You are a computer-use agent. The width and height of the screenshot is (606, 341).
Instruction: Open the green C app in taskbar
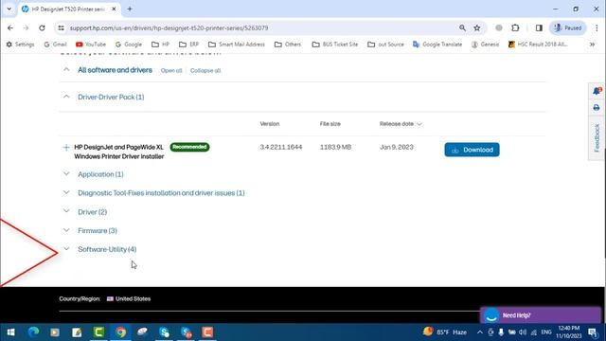click(x=98, y=332)
